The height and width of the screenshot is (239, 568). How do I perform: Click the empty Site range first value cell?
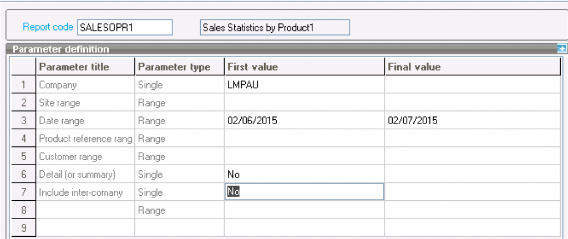(304, 103)
